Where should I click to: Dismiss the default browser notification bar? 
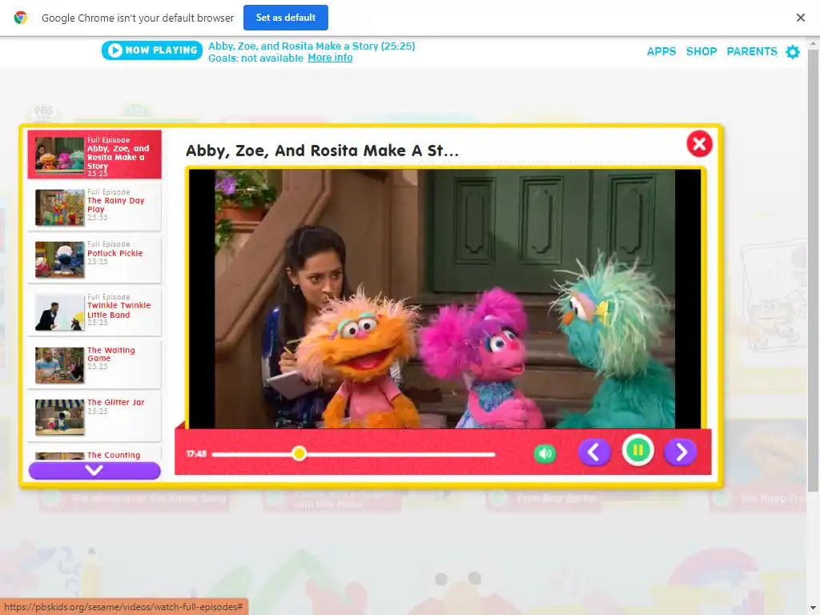coord(800,18)
